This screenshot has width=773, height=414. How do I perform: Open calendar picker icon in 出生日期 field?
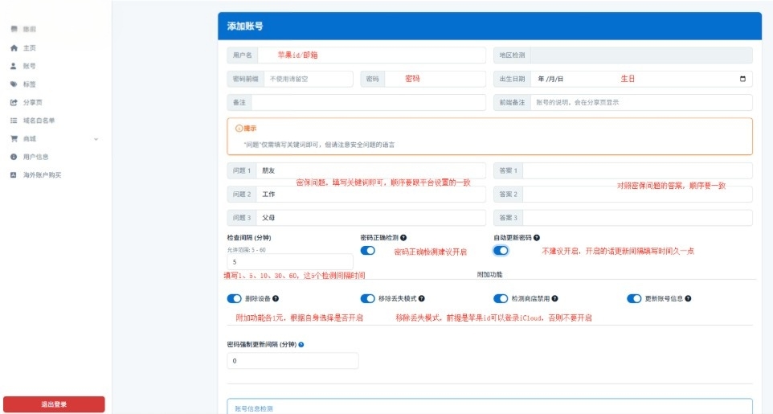point(743,79)
